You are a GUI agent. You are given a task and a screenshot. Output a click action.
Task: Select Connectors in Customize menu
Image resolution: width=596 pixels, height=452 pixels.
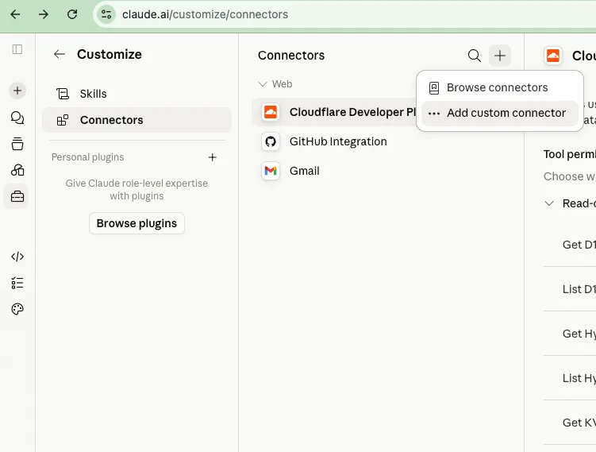coord(137,120)
